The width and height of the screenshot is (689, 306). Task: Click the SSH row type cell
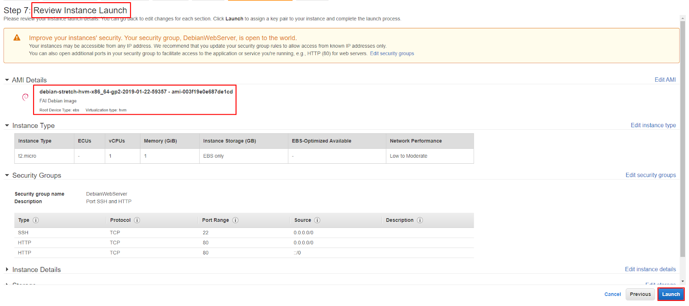[x=23, y=233]
